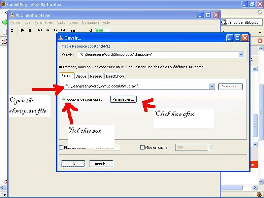The width and height of the screenshot is (264, 198).
Task: Click the smiley bookmark icon in Firefox
Action: (5, 41)
